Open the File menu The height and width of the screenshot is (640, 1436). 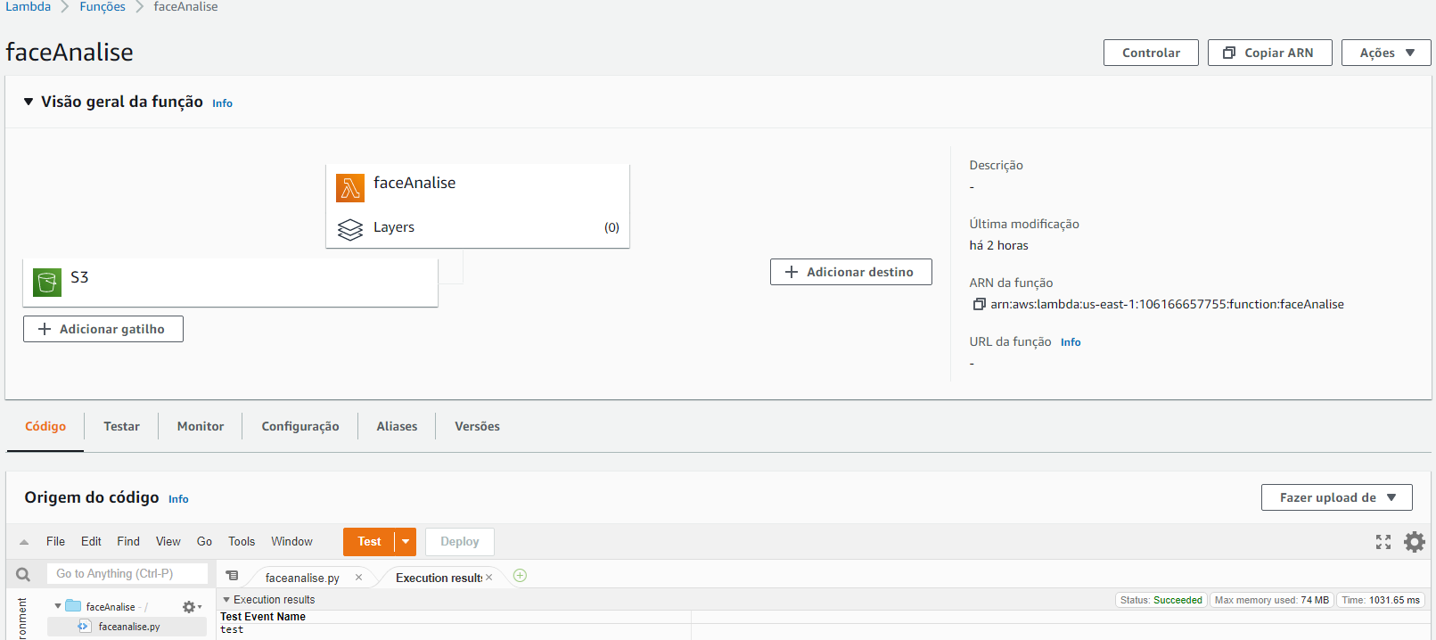(x=55, y=541)
